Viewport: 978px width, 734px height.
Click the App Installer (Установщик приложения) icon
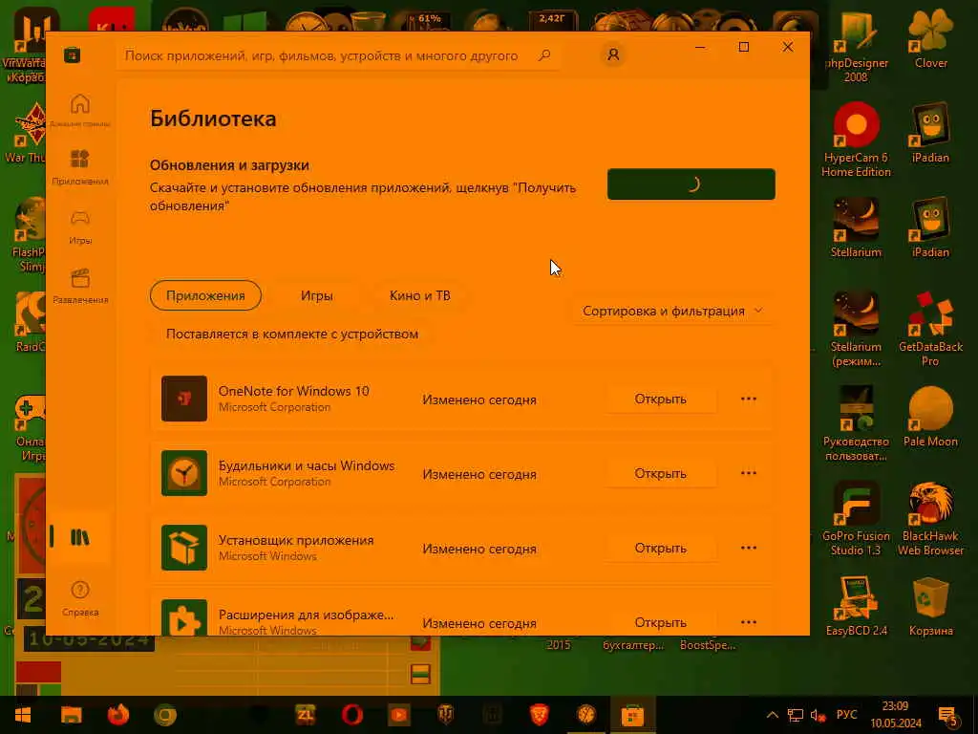pyautogui.click(x=184, y=548)
